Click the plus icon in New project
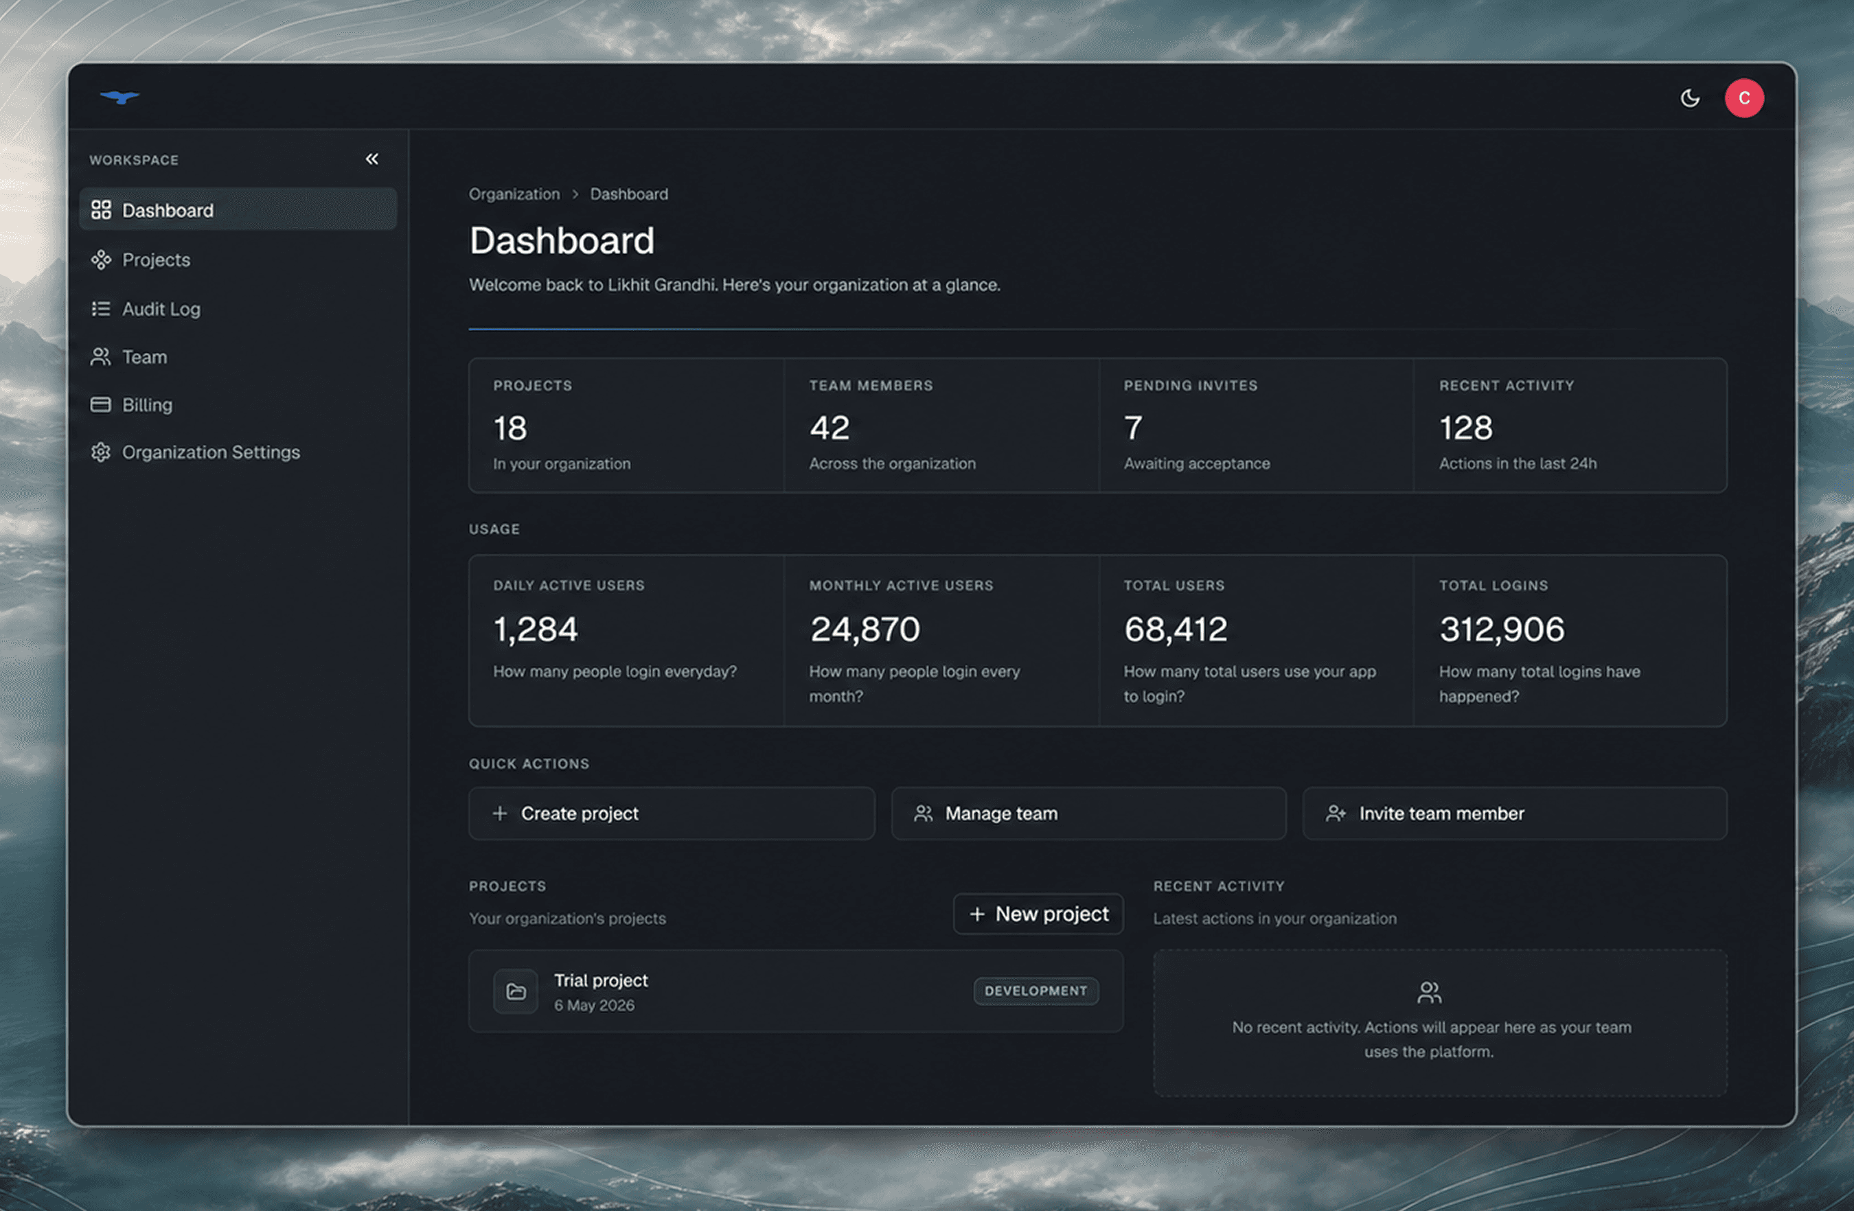This screenshot has width=1854, height=1211. click(978, 914)
